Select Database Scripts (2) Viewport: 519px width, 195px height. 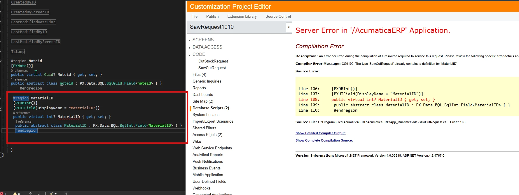point(211,108)
